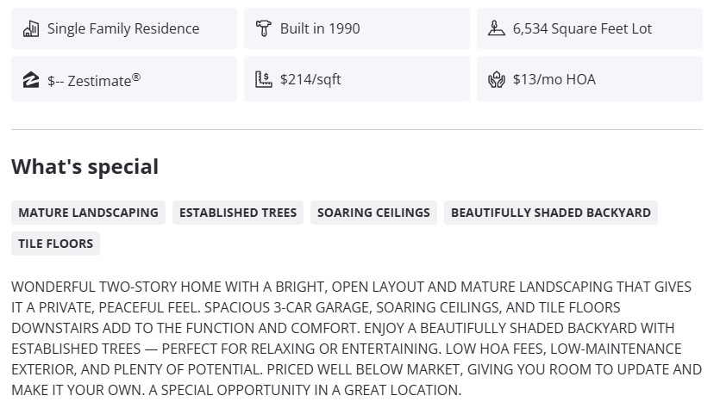Click the price per sqft icon
The height and width of the screenshot is (408, 720).
(x=264, y=80)
